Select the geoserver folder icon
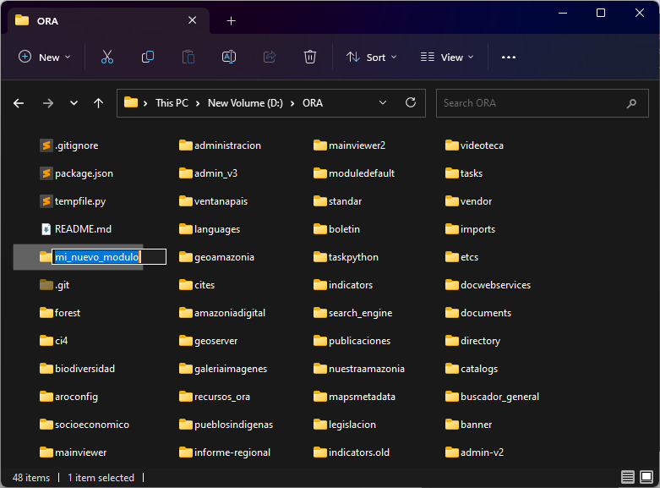660x488 pixels. (186, 341)
